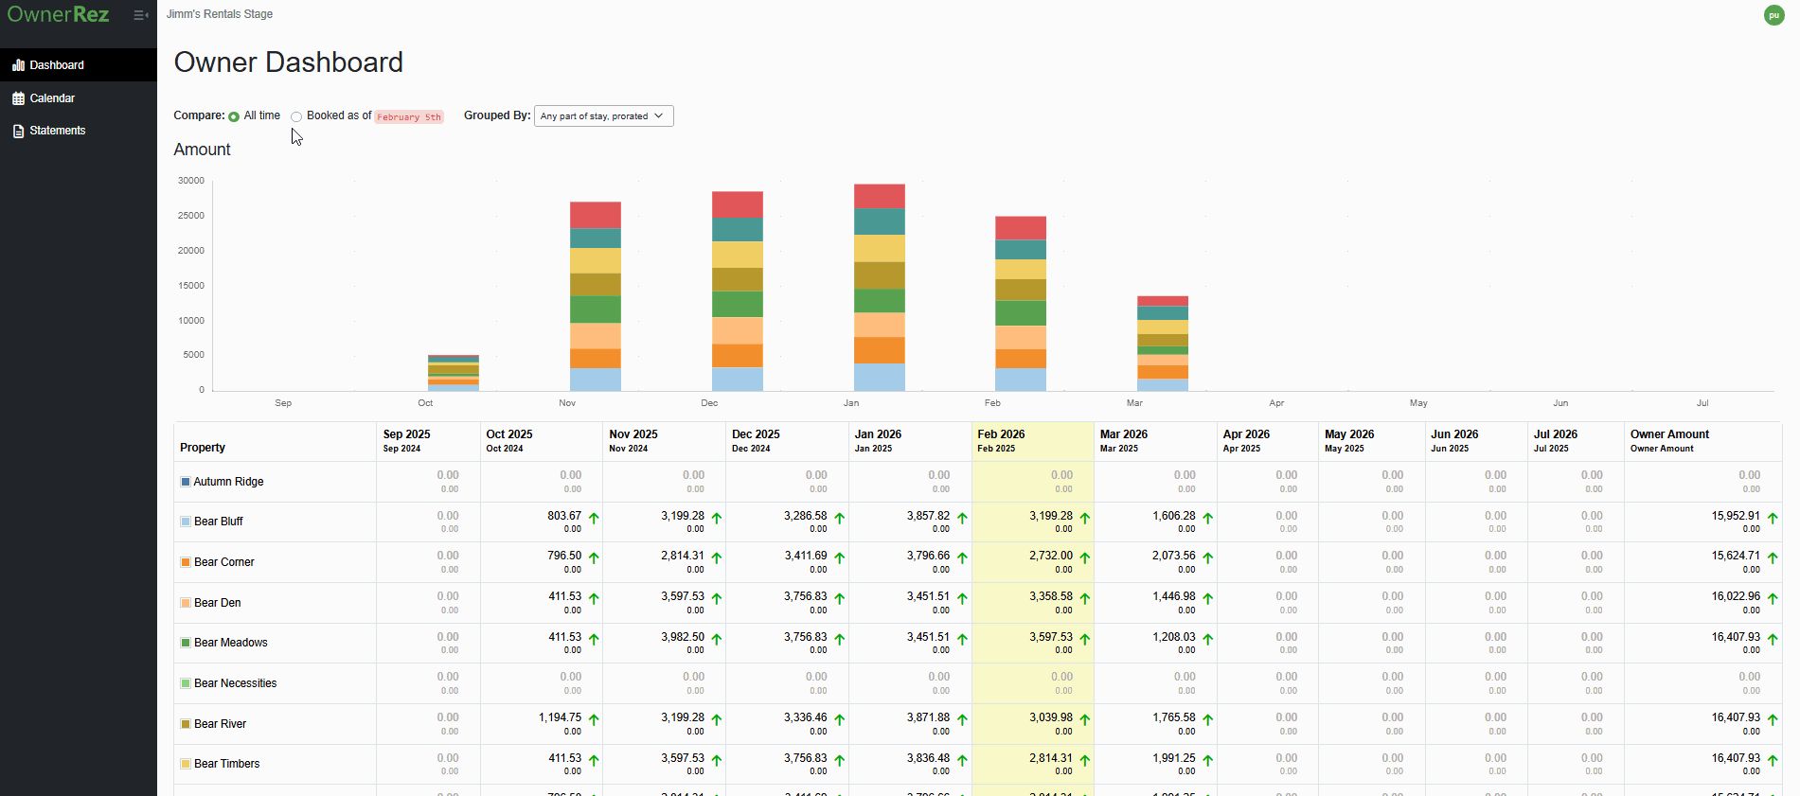Viewport: 1800px width, 796px height.
Task: Open the February 5th date picker
Action: point(409,117)
